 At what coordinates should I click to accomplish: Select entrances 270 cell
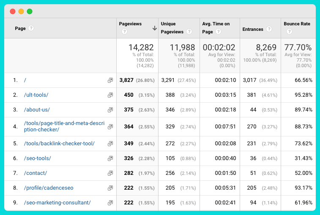(252, 126)
